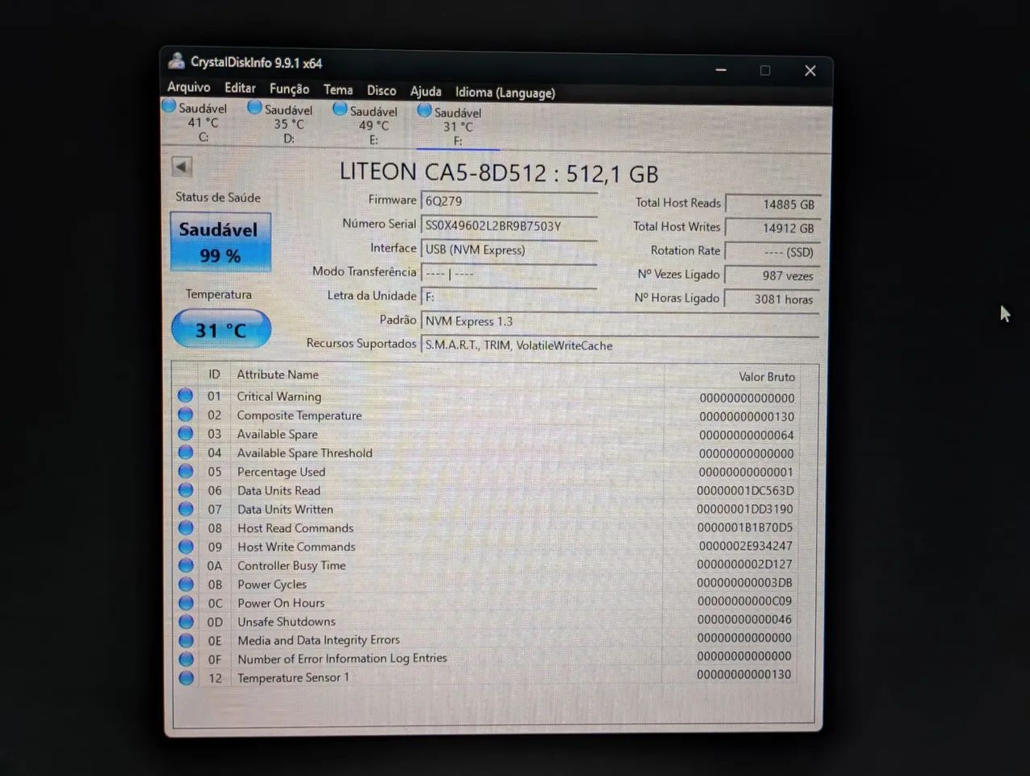Click status circle icon for Available Spare
The width and height of the screenshot is (1030, 776).
point(186,433)
